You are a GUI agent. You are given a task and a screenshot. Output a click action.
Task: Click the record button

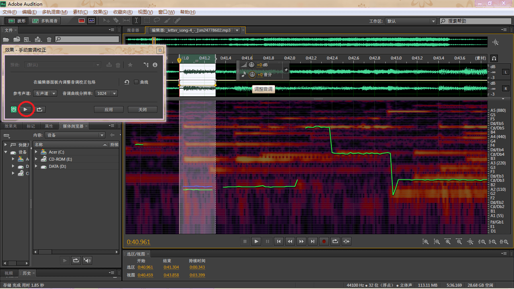[x=324, y=241]
